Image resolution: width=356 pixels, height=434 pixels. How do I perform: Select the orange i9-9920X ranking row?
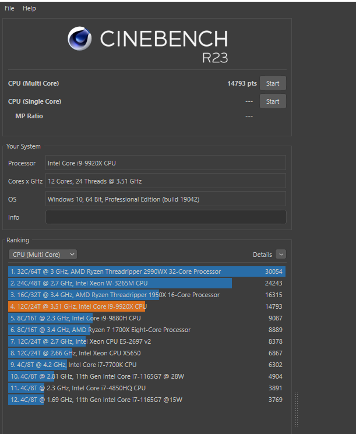point(147,306)
